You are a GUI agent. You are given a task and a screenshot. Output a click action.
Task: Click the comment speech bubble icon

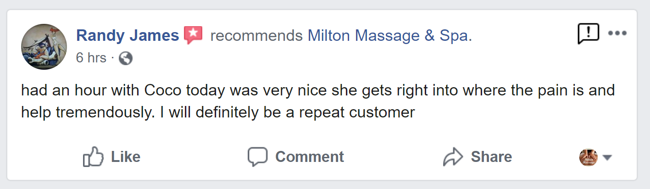click(257, 157)
